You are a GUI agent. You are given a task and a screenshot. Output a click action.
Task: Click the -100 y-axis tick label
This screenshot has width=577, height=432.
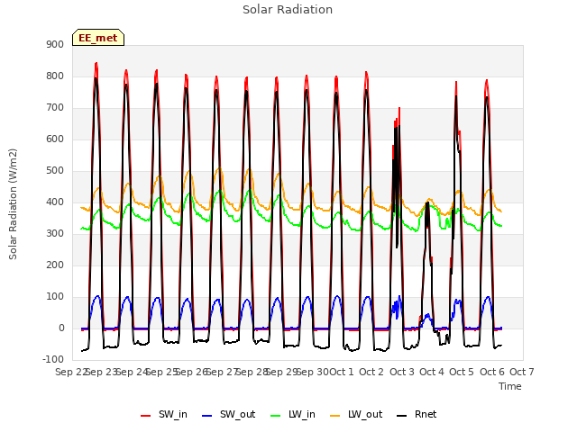(x=53, y=359)
